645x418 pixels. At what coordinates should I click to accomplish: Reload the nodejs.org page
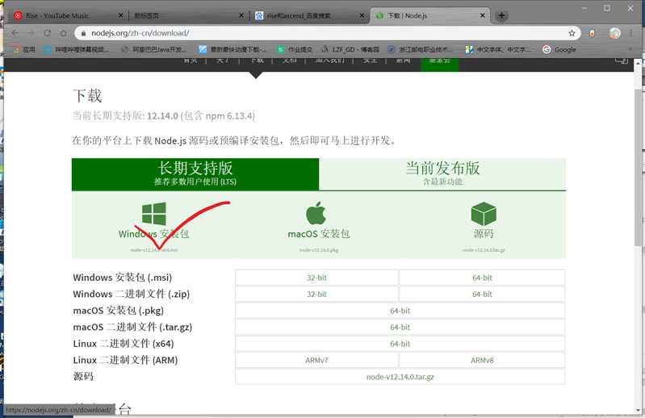[48, 33]
